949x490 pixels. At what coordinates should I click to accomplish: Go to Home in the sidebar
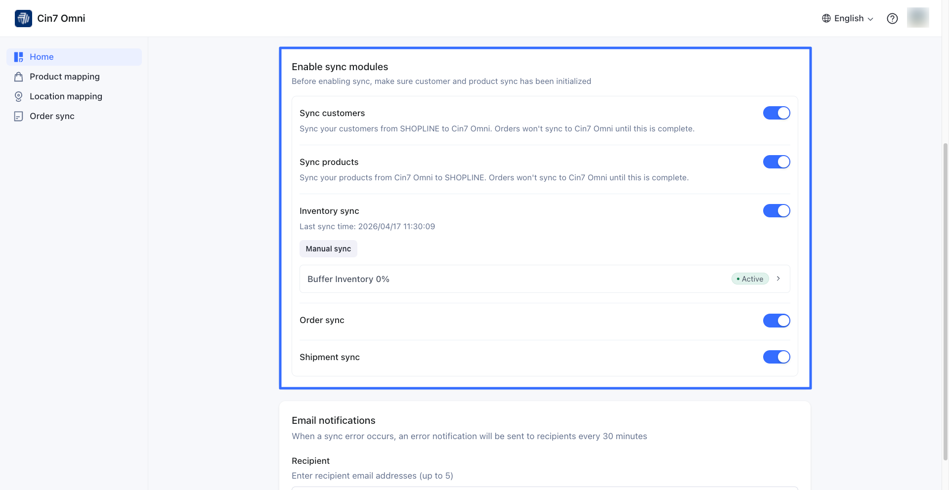74,57
